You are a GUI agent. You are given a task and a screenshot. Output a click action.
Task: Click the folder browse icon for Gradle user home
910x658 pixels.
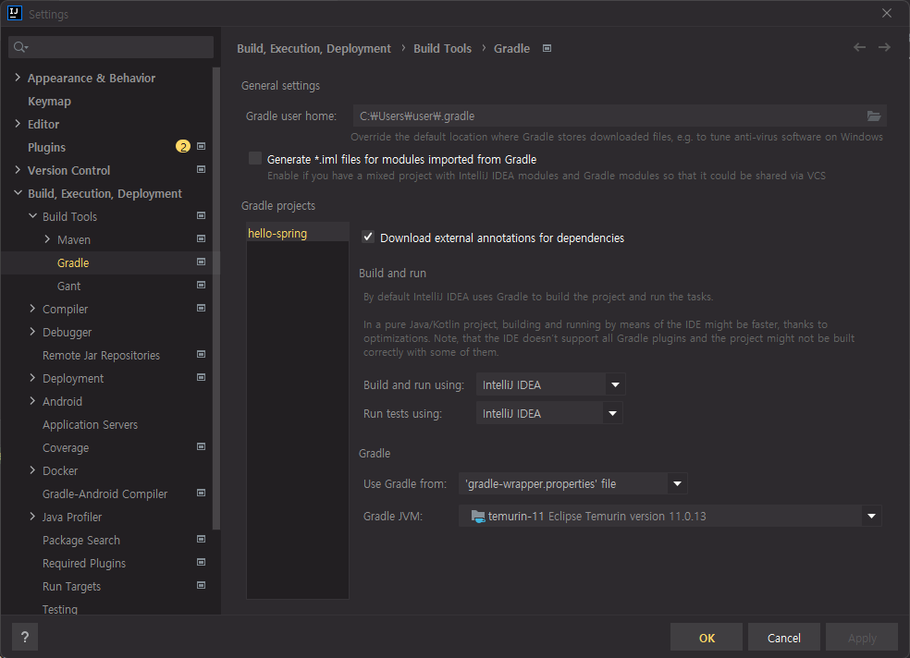[873, 116]
